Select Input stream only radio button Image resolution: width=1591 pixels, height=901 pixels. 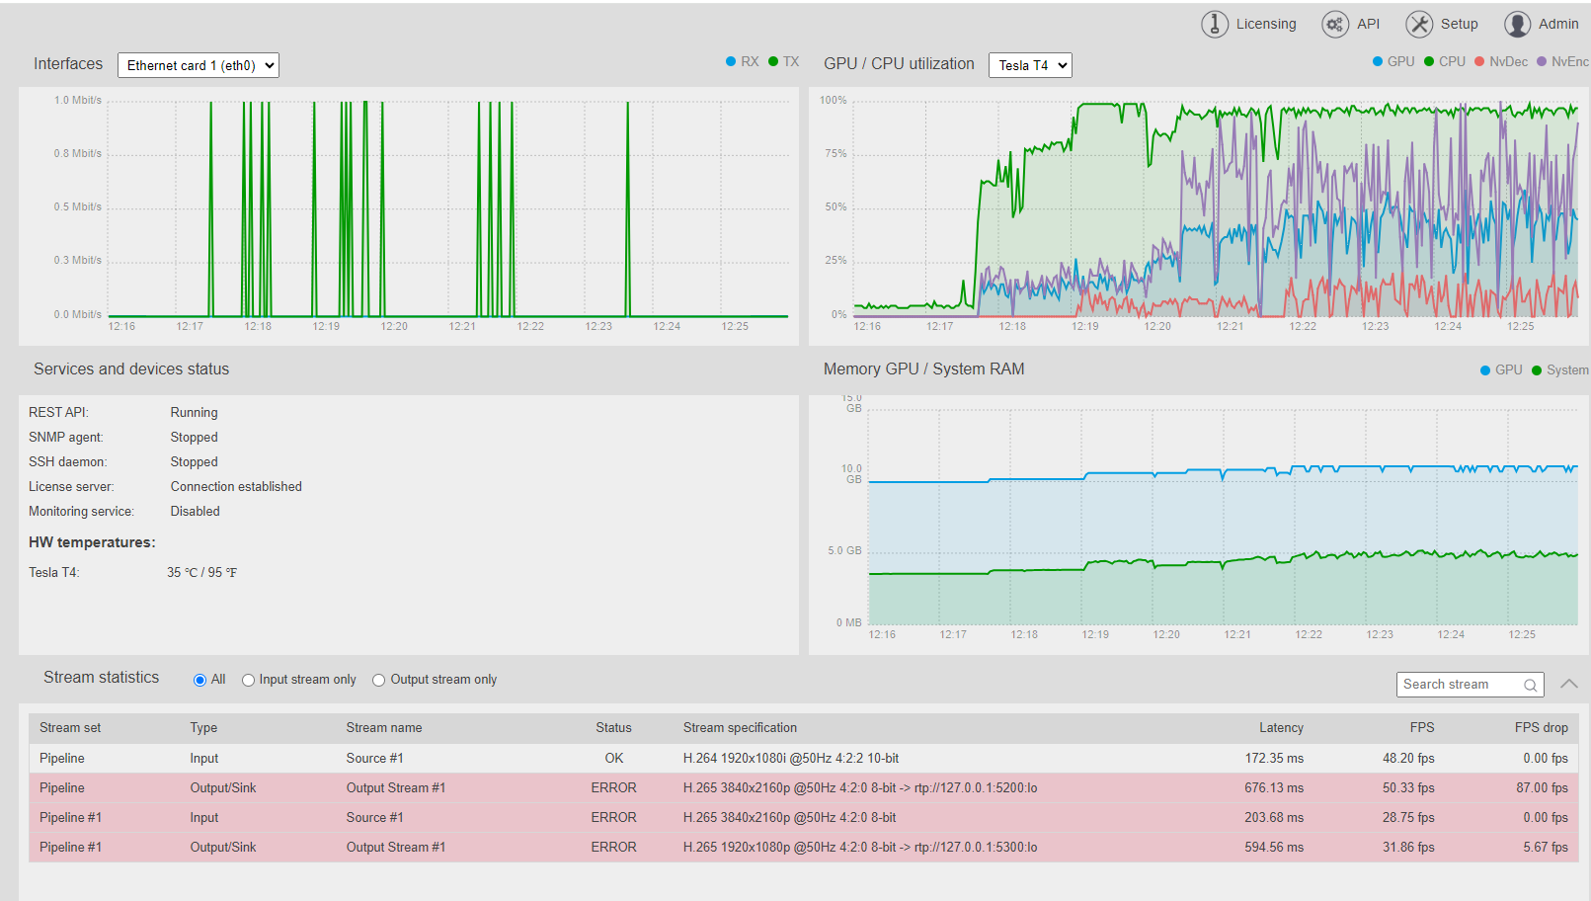point(248,680)
